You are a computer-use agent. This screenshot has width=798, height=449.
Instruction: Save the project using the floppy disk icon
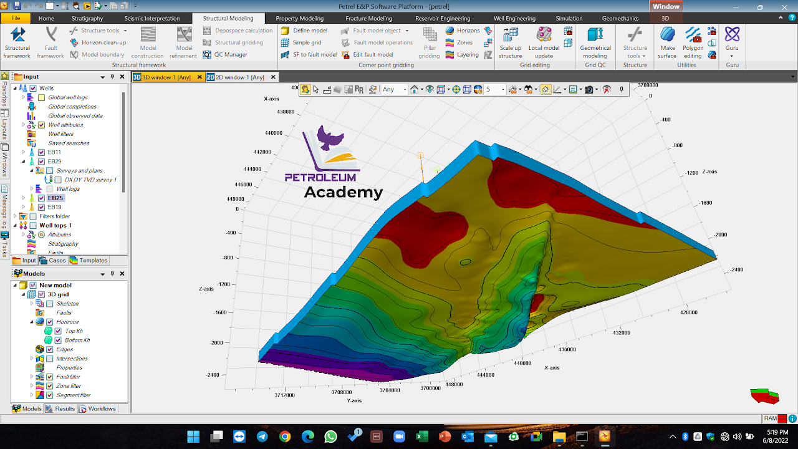tap(16, 6)
